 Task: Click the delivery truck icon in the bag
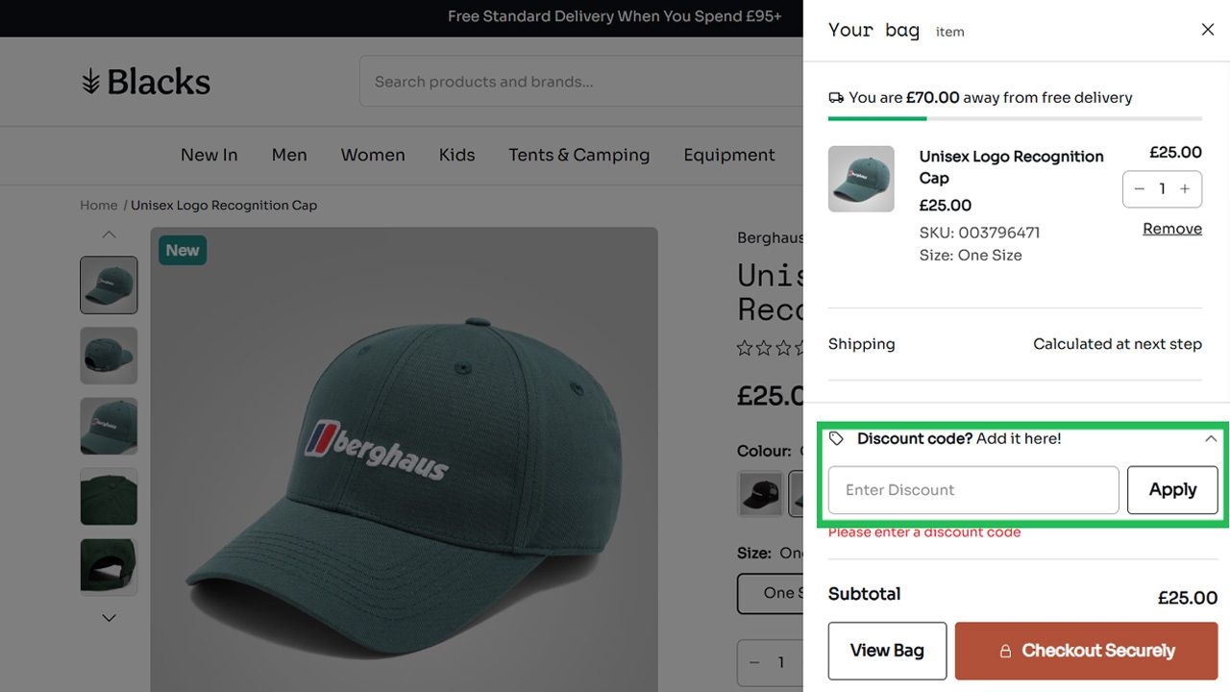pyautogui.click(x=836, y=97)
